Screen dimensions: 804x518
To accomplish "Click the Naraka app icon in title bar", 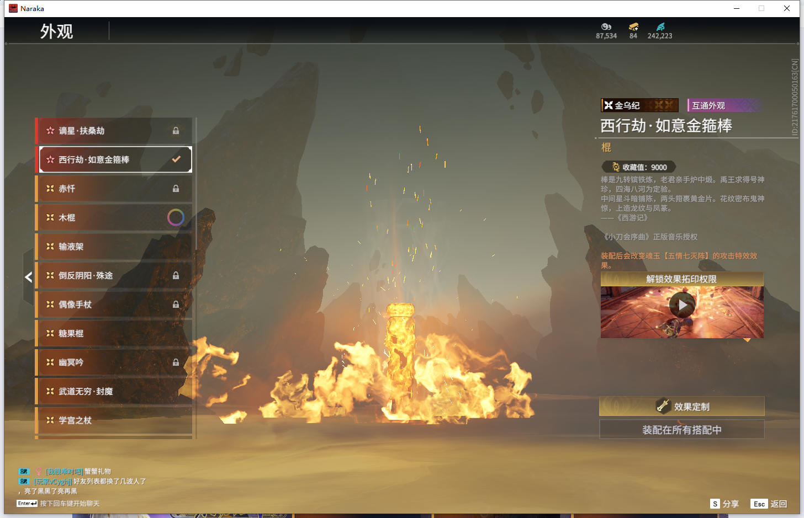I will click(13, 8).
